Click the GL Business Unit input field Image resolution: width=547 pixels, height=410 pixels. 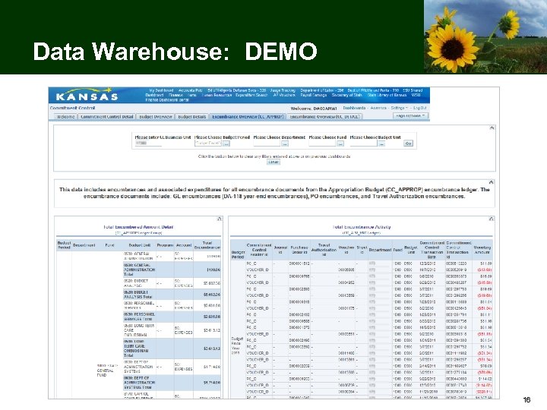coord(148,143)
